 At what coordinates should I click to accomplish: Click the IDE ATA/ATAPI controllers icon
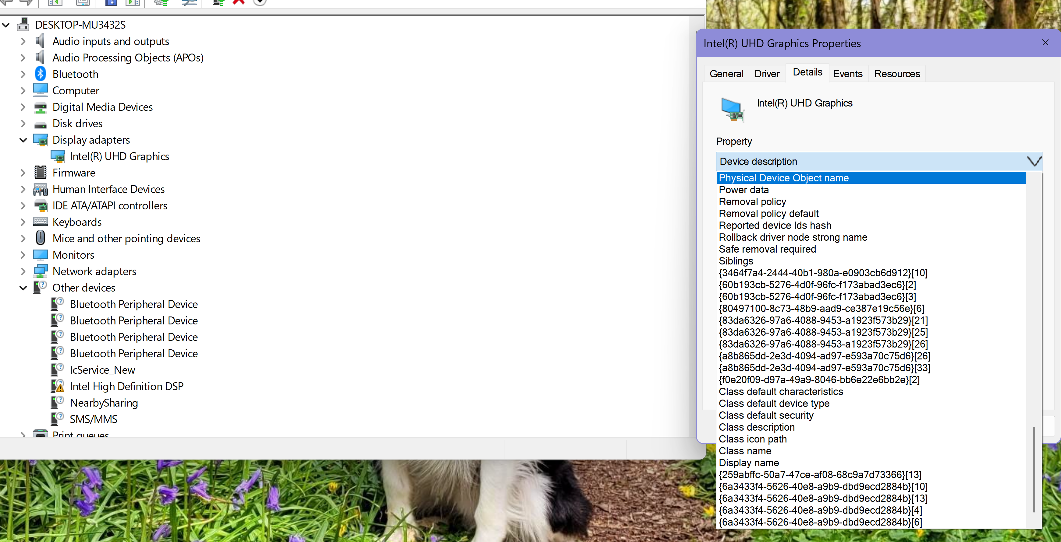(x=40, y=206)
